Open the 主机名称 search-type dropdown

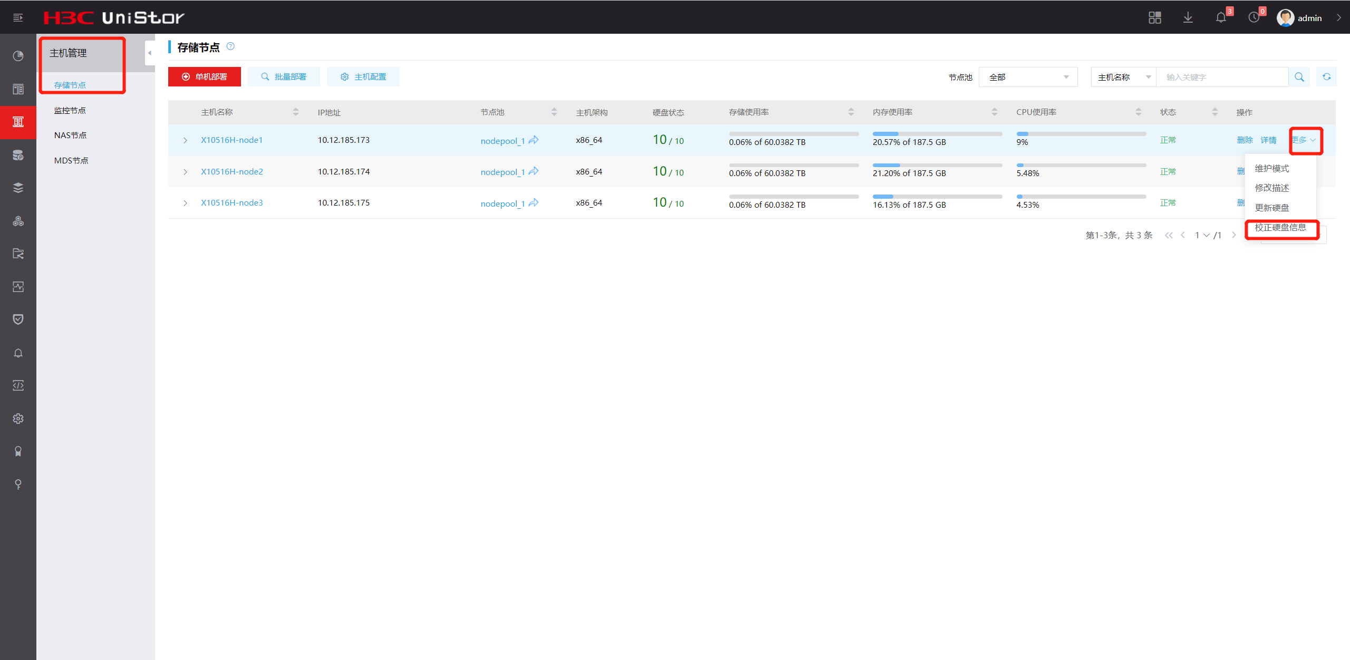click(x=1123, y=77)
